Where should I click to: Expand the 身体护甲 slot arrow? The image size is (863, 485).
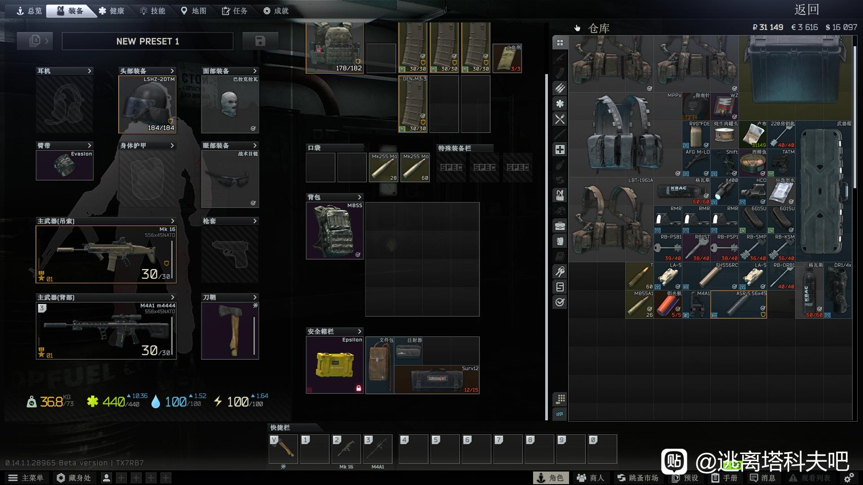point(172,145)
